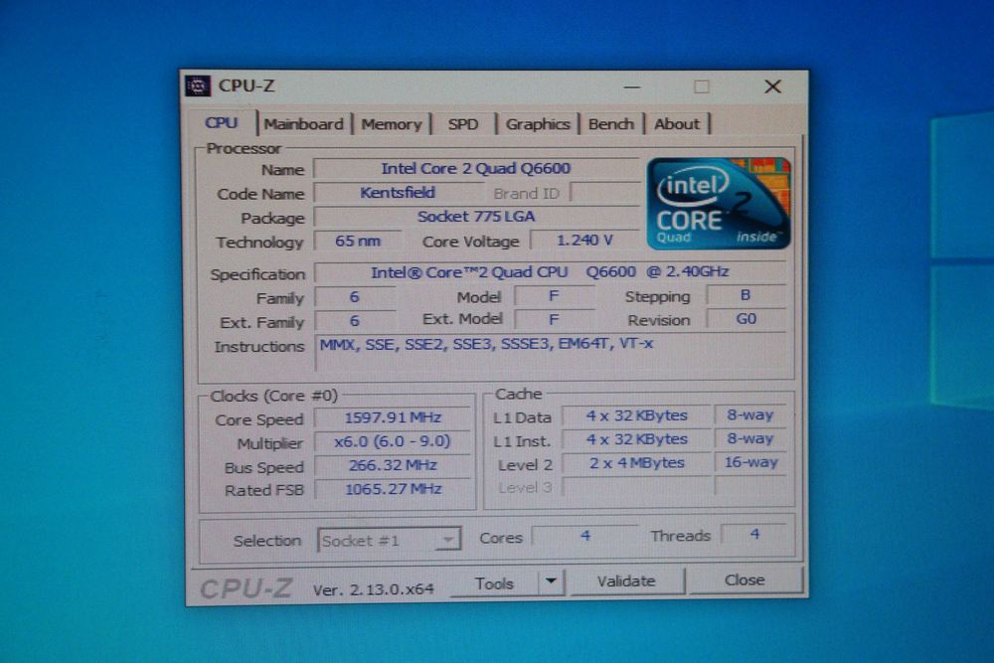
Task: Click the Family value 6
Action: pos(355,297)
